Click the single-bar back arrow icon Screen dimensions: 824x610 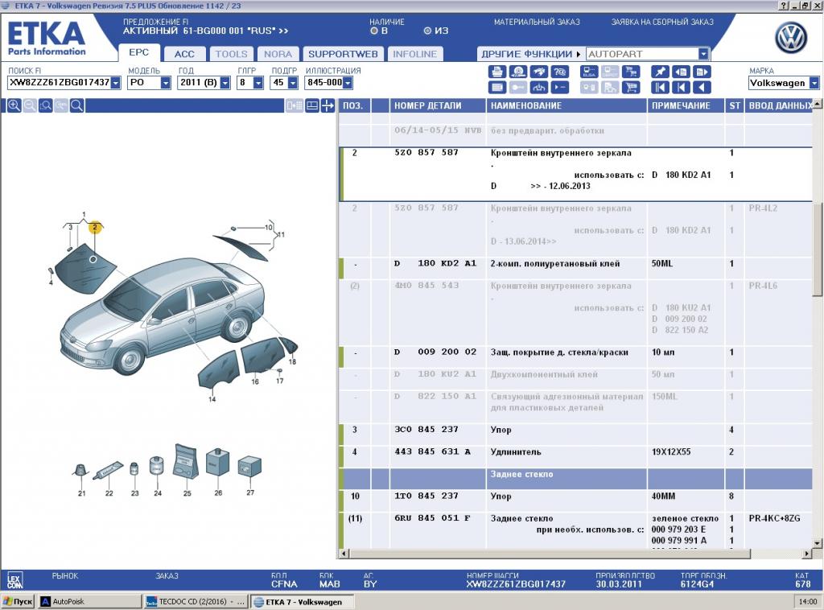pos(681,87)
